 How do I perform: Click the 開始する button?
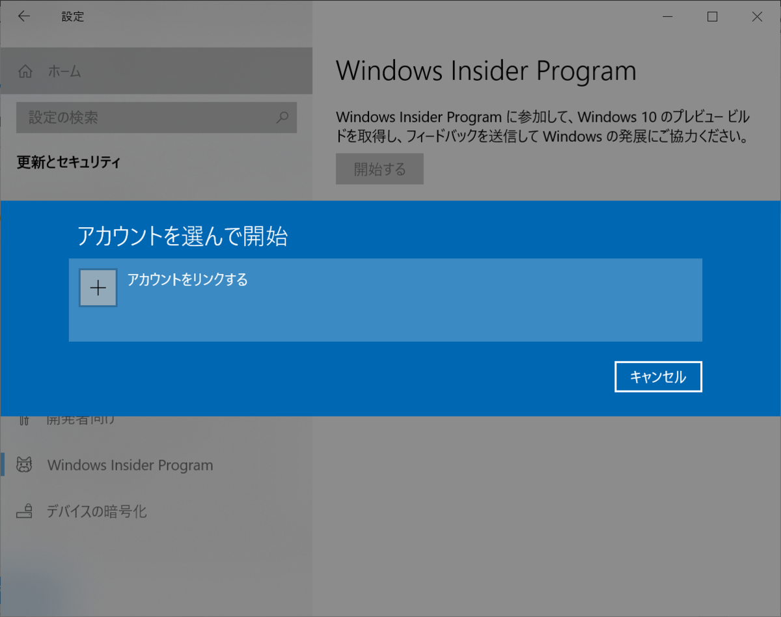point(379,169)
